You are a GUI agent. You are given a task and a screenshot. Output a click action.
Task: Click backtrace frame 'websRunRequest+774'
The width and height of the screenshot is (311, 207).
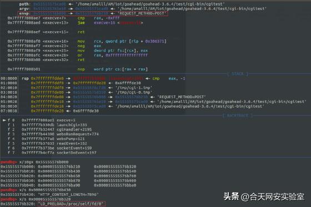[78, 134]
